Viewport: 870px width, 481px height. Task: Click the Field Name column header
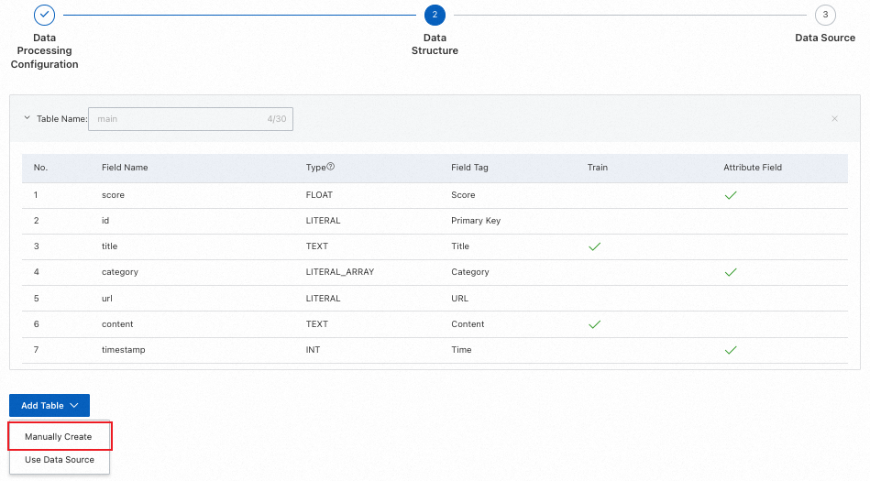click(x=125, y=168)
